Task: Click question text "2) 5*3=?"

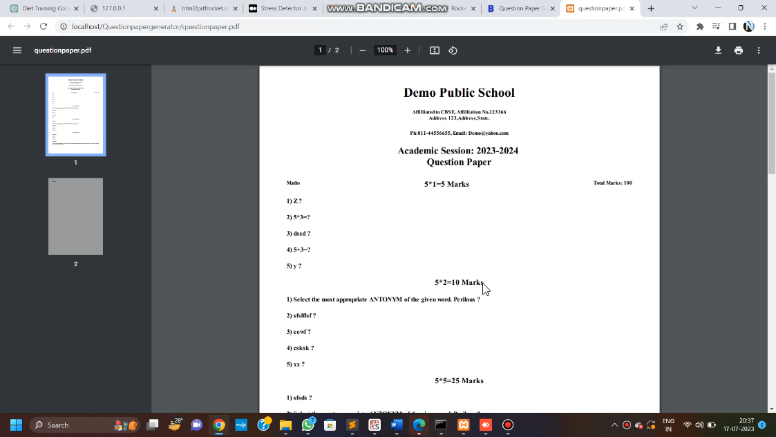Action: pos(298,217)
